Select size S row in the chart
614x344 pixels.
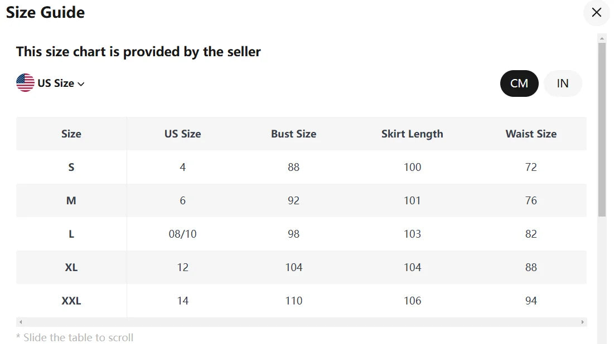coord(71,167)
